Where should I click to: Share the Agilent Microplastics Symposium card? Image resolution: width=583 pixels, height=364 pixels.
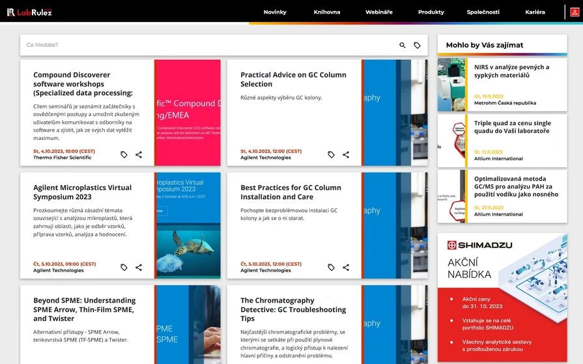coord(139,268)
